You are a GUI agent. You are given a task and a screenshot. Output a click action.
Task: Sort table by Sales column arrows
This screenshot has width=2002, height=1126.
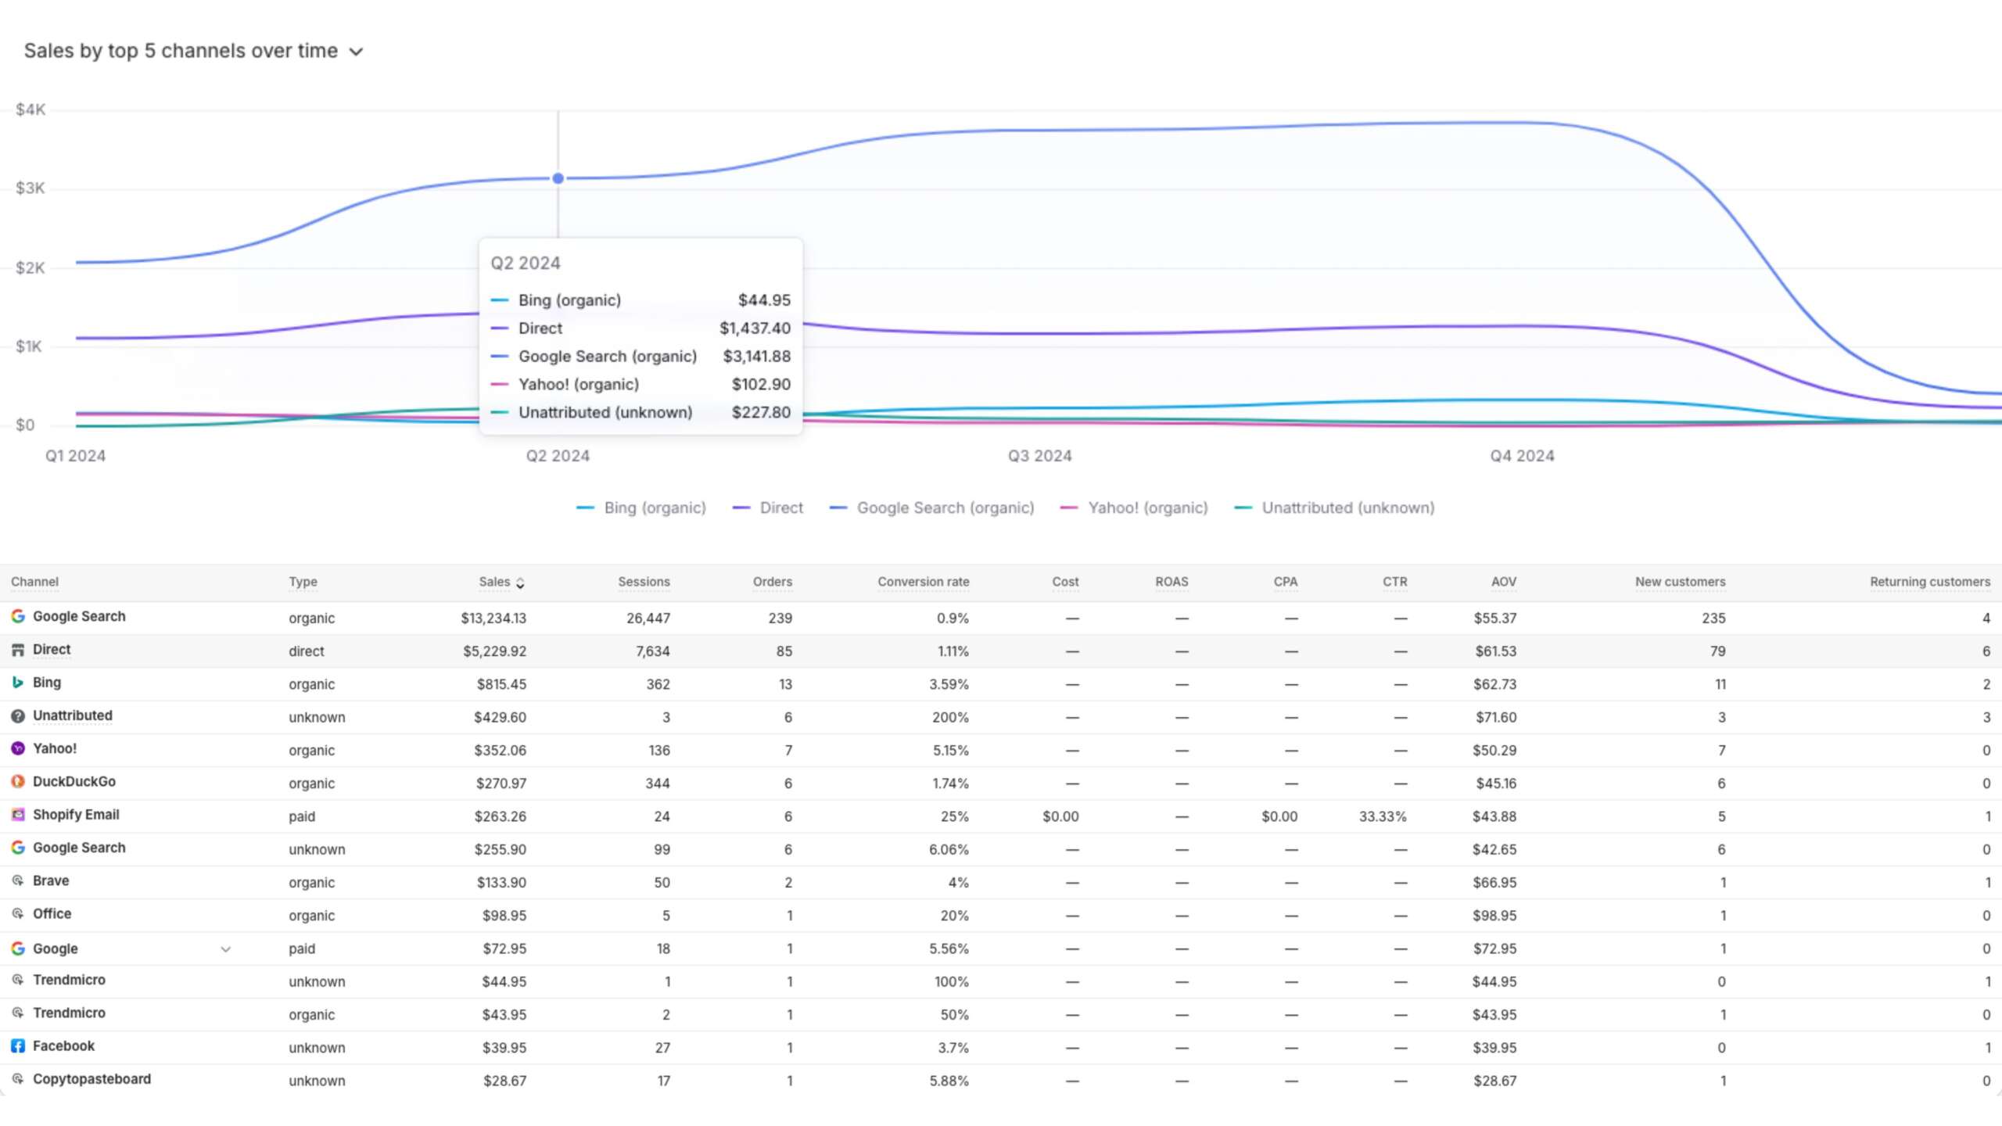pos(520,583)
